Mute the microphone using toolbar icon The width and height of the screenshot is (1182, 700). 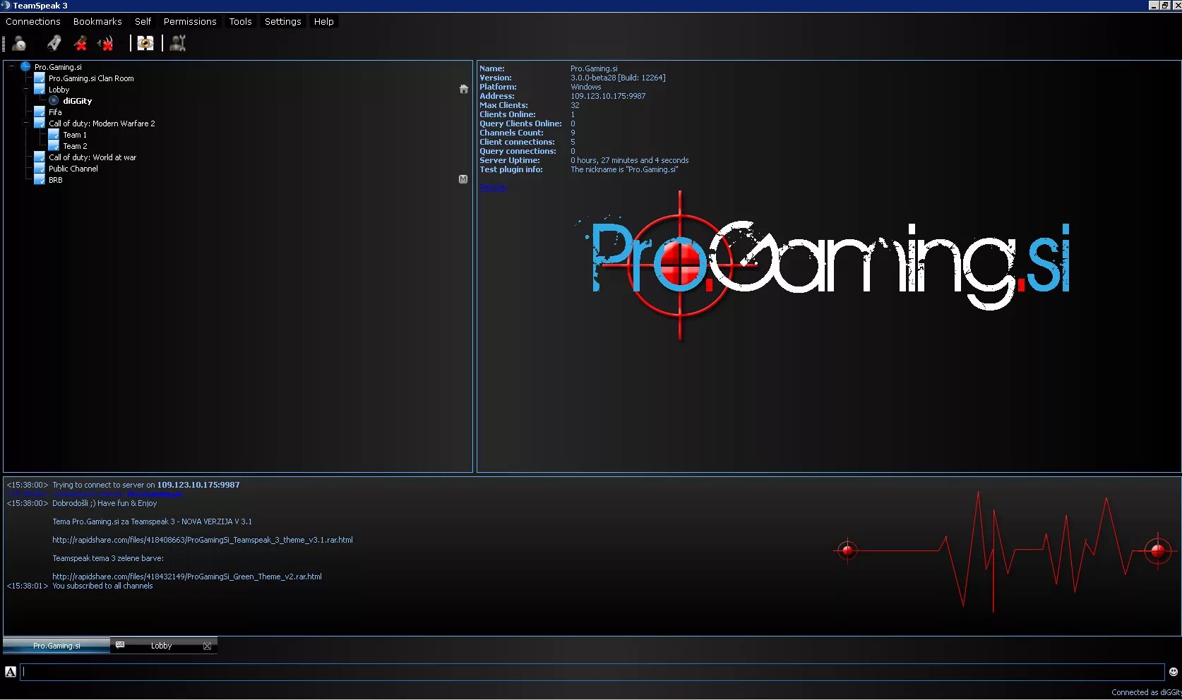(x=80, y=44)
